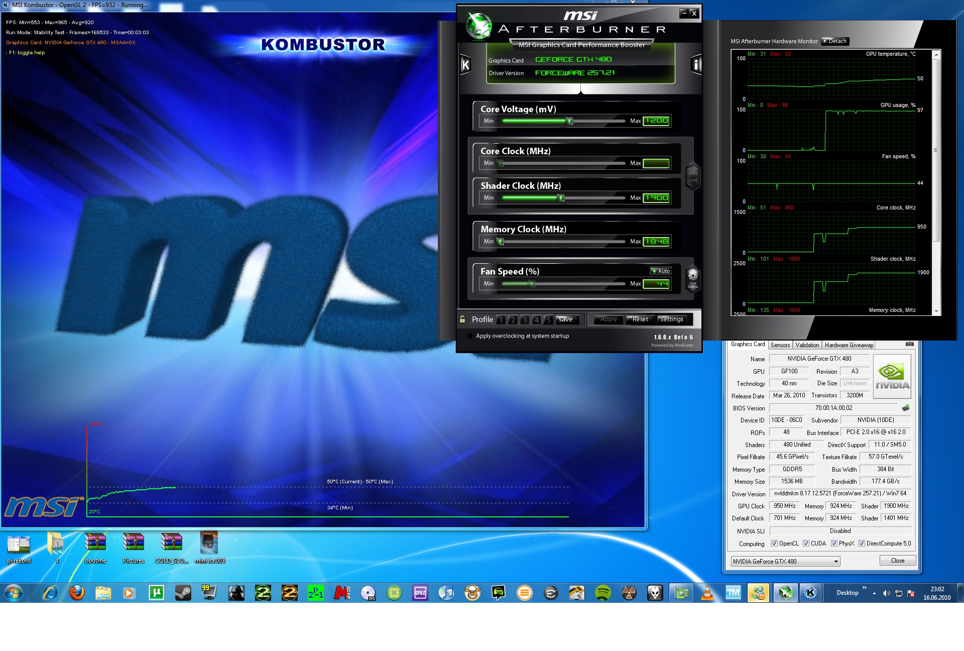
Task: Open Afterburner Settings
Action: (x=672, y=319)
